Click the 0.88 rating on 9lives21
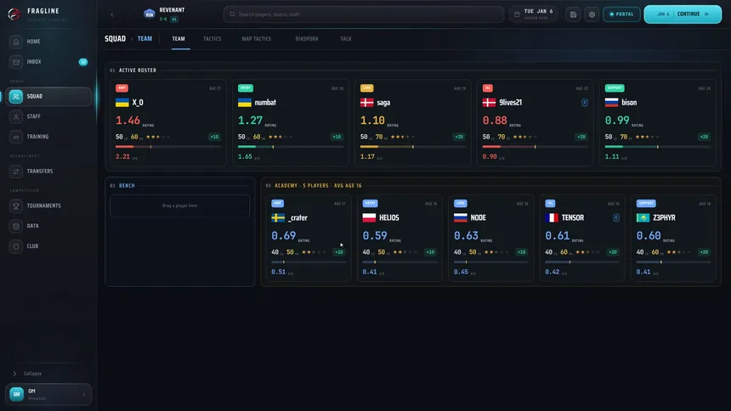This screenshot has height=411, width=731. pos(495,121)
